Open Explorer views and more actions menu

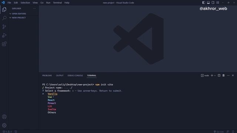pos(34,8)
